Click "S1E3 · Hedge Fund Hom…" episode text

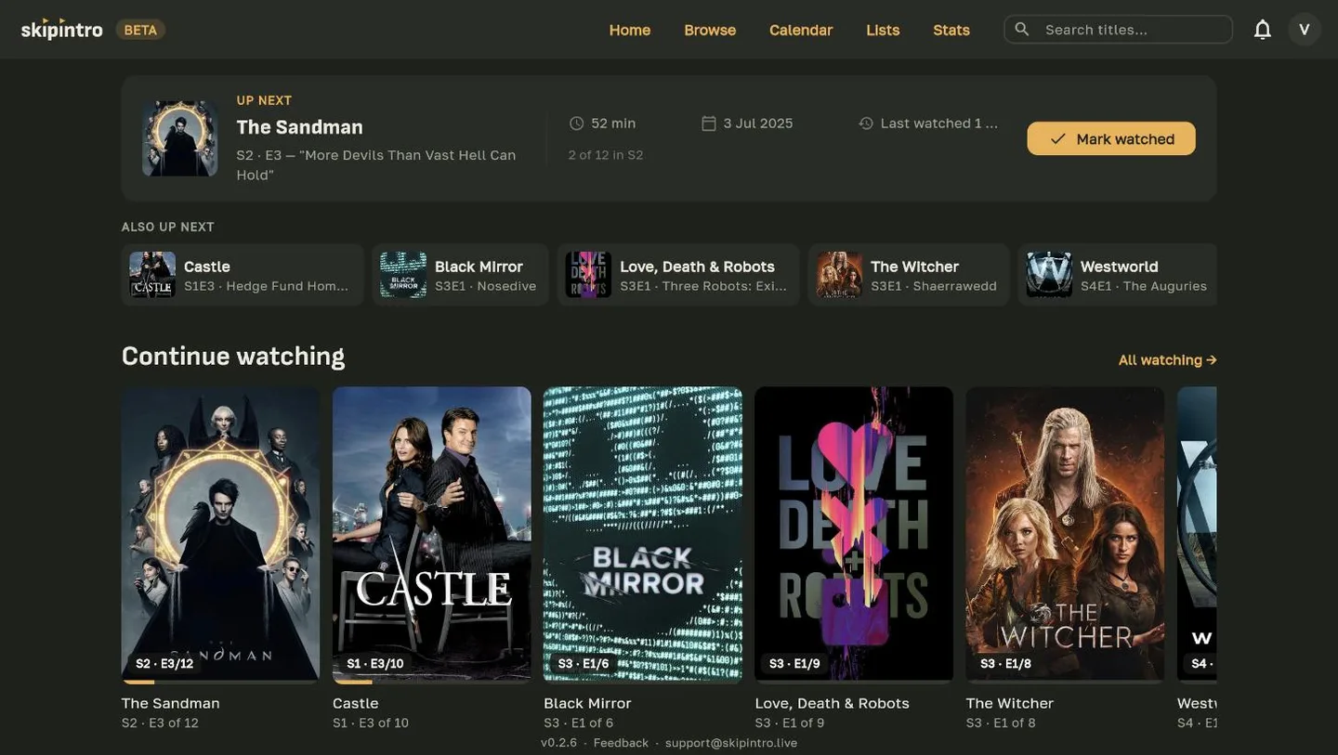(x=267, y=286)
